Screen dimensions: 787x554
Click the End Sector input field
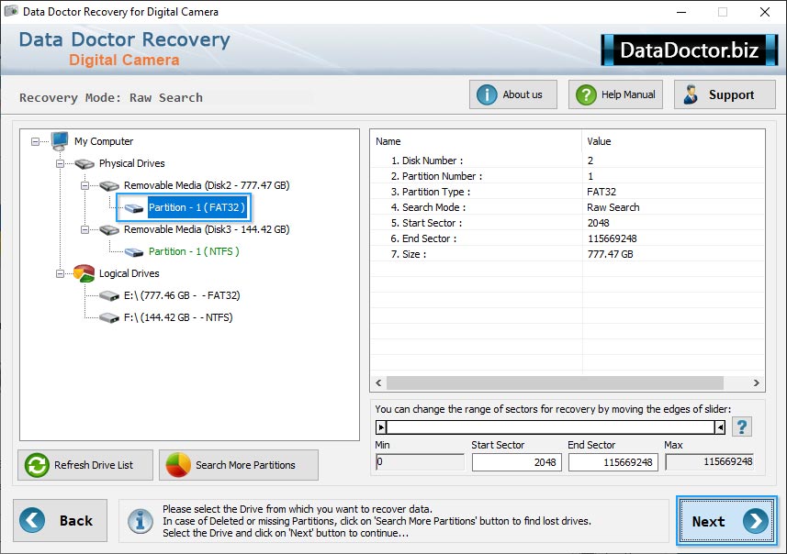pos(613,462)
